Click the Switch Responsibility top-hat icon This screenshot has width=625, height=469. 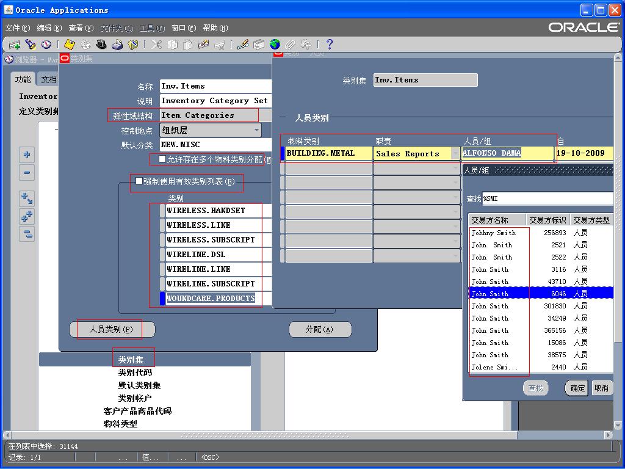101,44
